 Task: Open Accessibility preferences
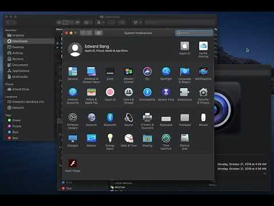pos(147,94)
